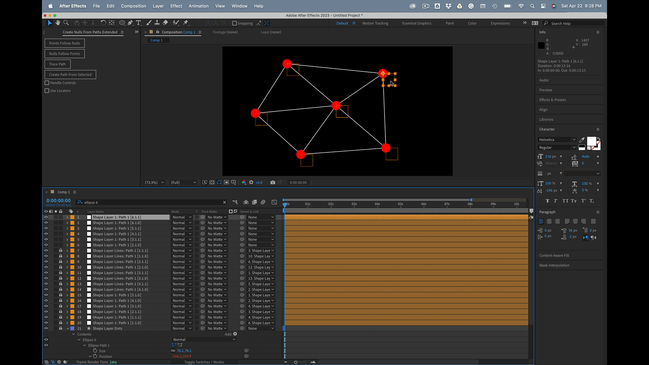Image resolution: width=649 pixels, height=365 pixels.
Task: Clear the ellipse 6 search field
Action: pos(224,202)
